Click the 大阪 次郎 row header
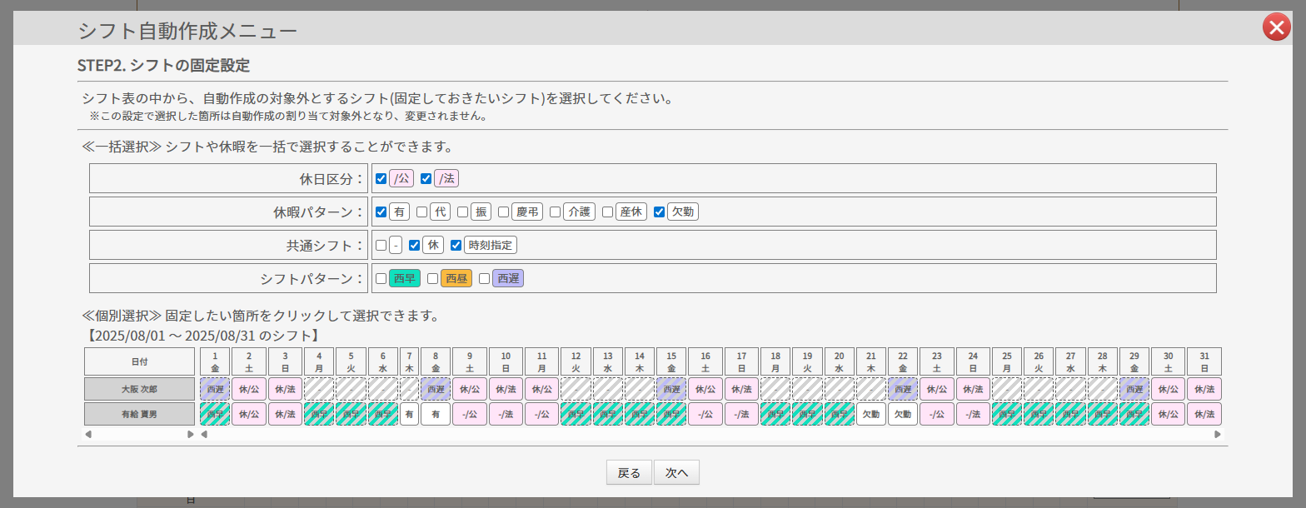This screenshot has width=1306, height=508. coord(140,389)
